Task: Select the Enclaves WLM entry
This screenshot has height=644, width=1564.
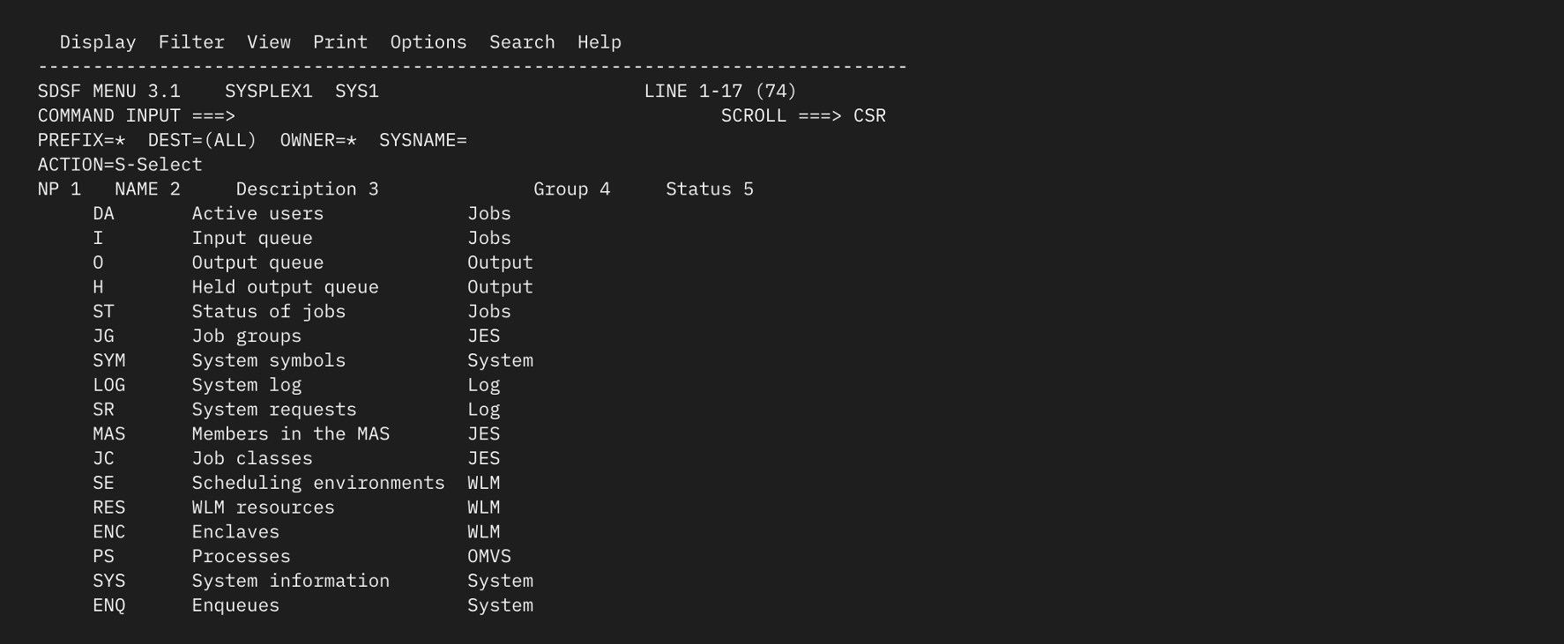Action: (x=235, y=531)
